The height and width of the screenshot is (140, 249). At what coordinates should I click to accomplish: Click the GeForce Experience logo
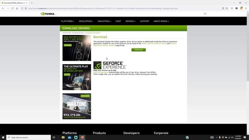point(110,65)
